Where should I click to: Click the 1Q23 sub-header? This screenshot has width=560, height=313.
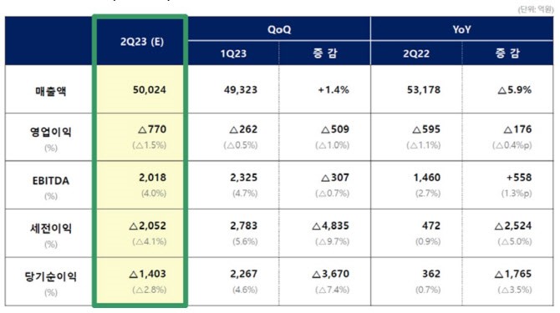click(x=233, y=53)
